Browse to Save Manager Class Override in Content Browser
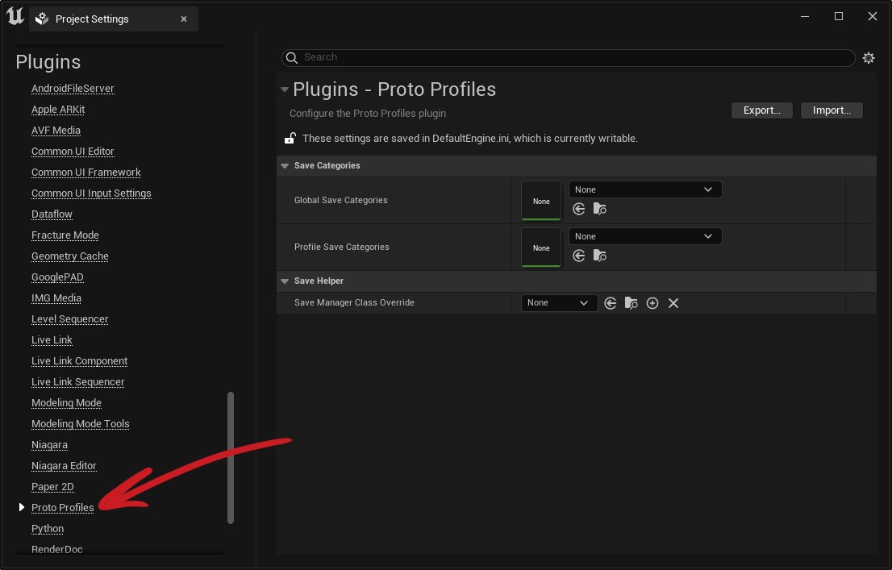 click(x=631, y=303)
